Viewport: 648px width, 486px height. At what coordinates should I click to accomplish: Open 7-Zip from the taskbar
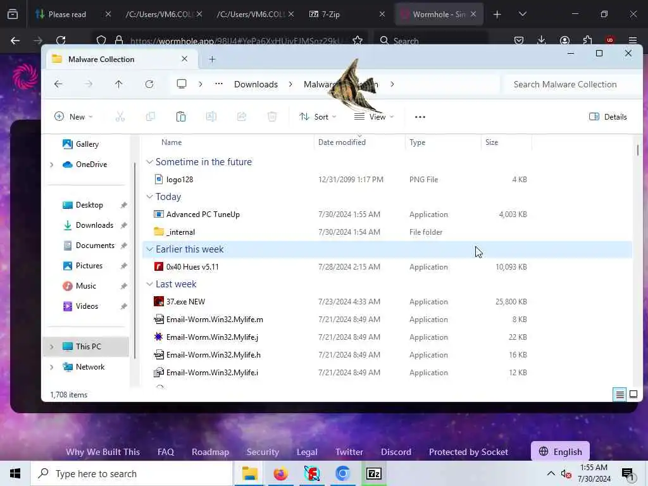373,473
